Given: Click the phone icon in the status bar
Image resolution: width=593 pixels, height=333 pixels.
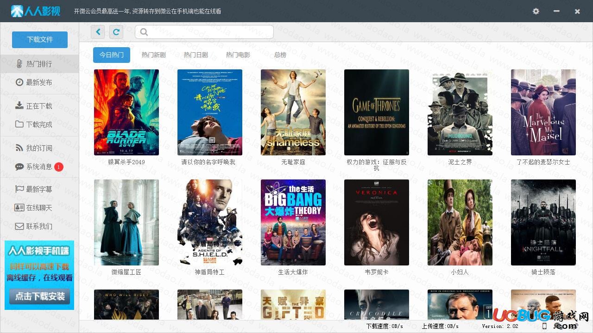Looking at the screenshot, I should [544, 326].
